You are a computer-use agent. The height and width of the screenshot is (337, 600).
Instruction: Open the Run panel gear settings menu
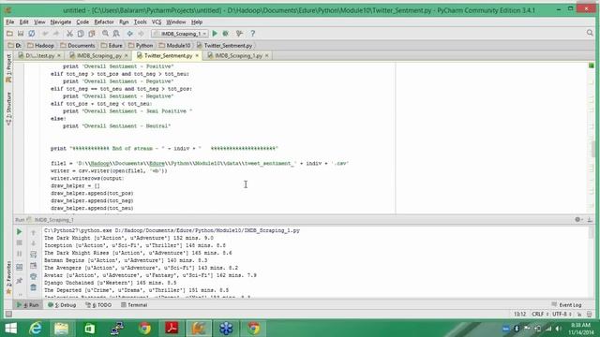[x=577, y=219]
